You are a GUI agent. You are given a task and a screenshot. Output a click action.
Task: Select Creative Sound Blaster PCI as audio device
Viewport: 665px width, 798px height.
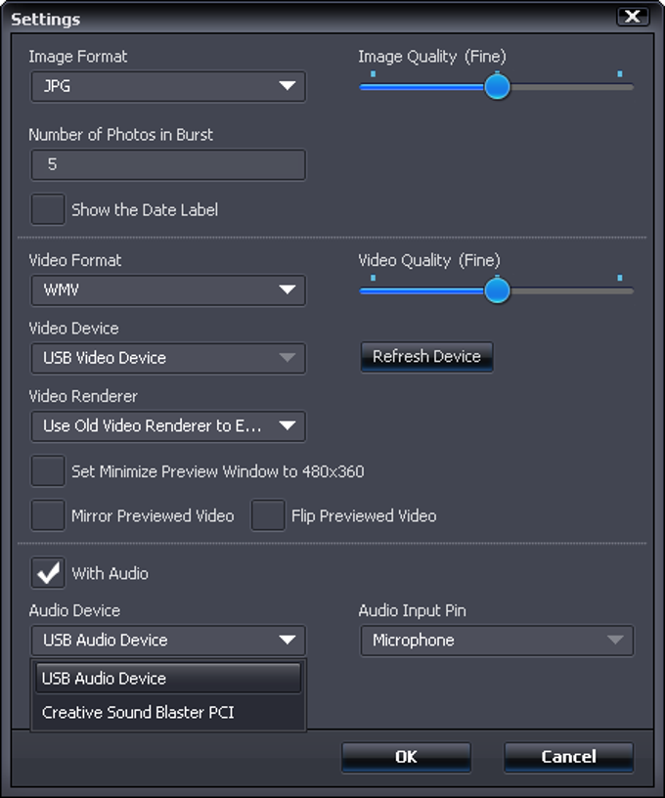(x=138, y=713)
